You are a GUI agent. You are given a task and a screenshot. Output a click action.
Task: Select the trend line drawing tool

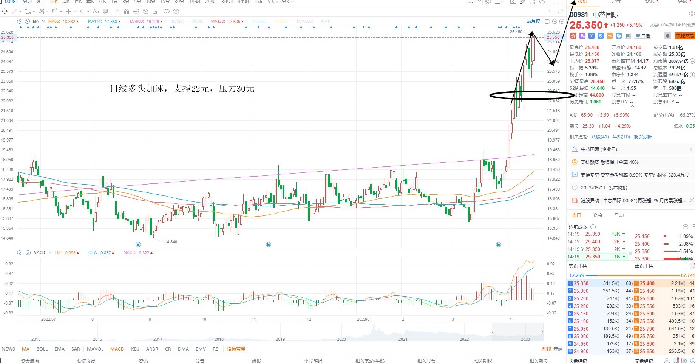(14, 11)
